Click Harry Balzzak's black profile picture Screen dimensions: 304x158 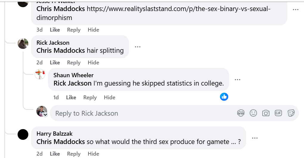23,135
